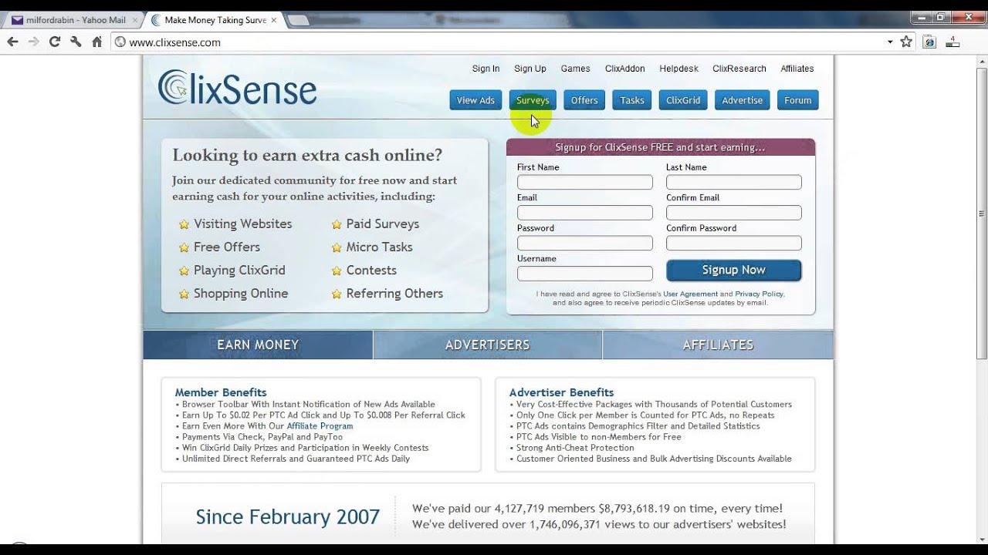Viewport: 988px width, 555px height.
Task: Click the globe icon in address bar
Action: coord(120,42)
